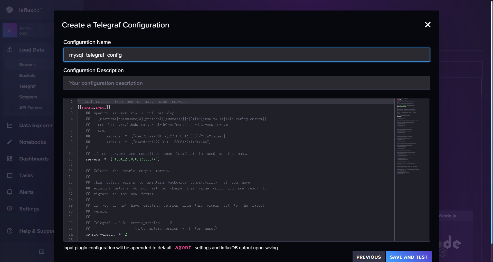Viewport: 493px width, 262px height.
Task: Click the servers = tcp(127.0.0.1:3306) line
Action: (122, 159)
